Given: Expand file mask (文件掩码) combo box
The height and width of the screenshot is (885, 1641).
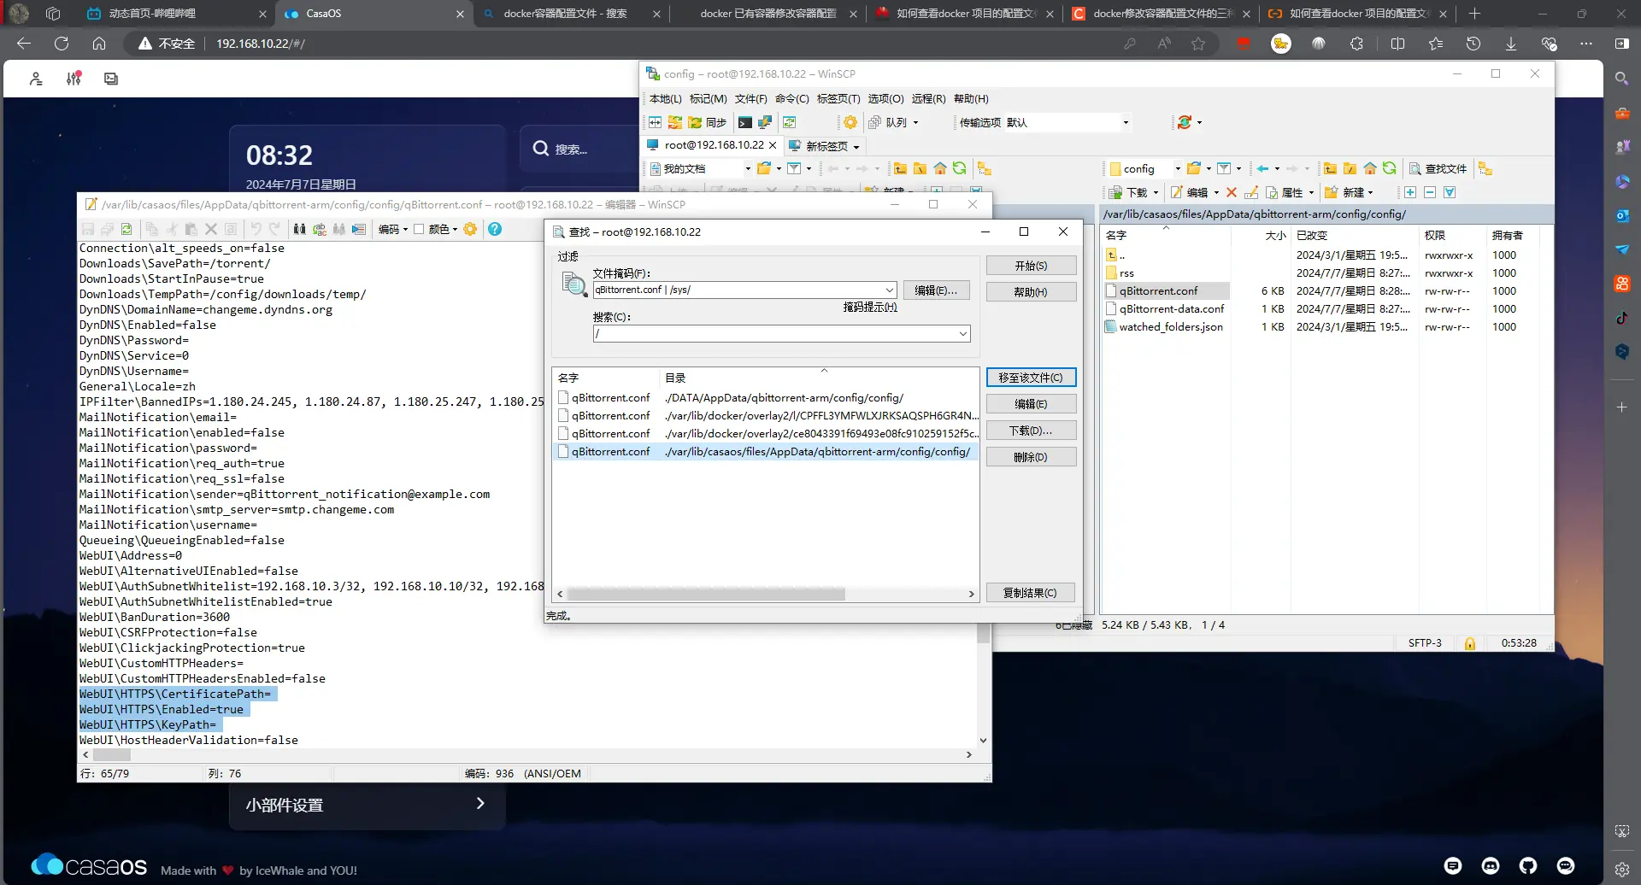Looking at the screenshot, I should tap(890, 290).
